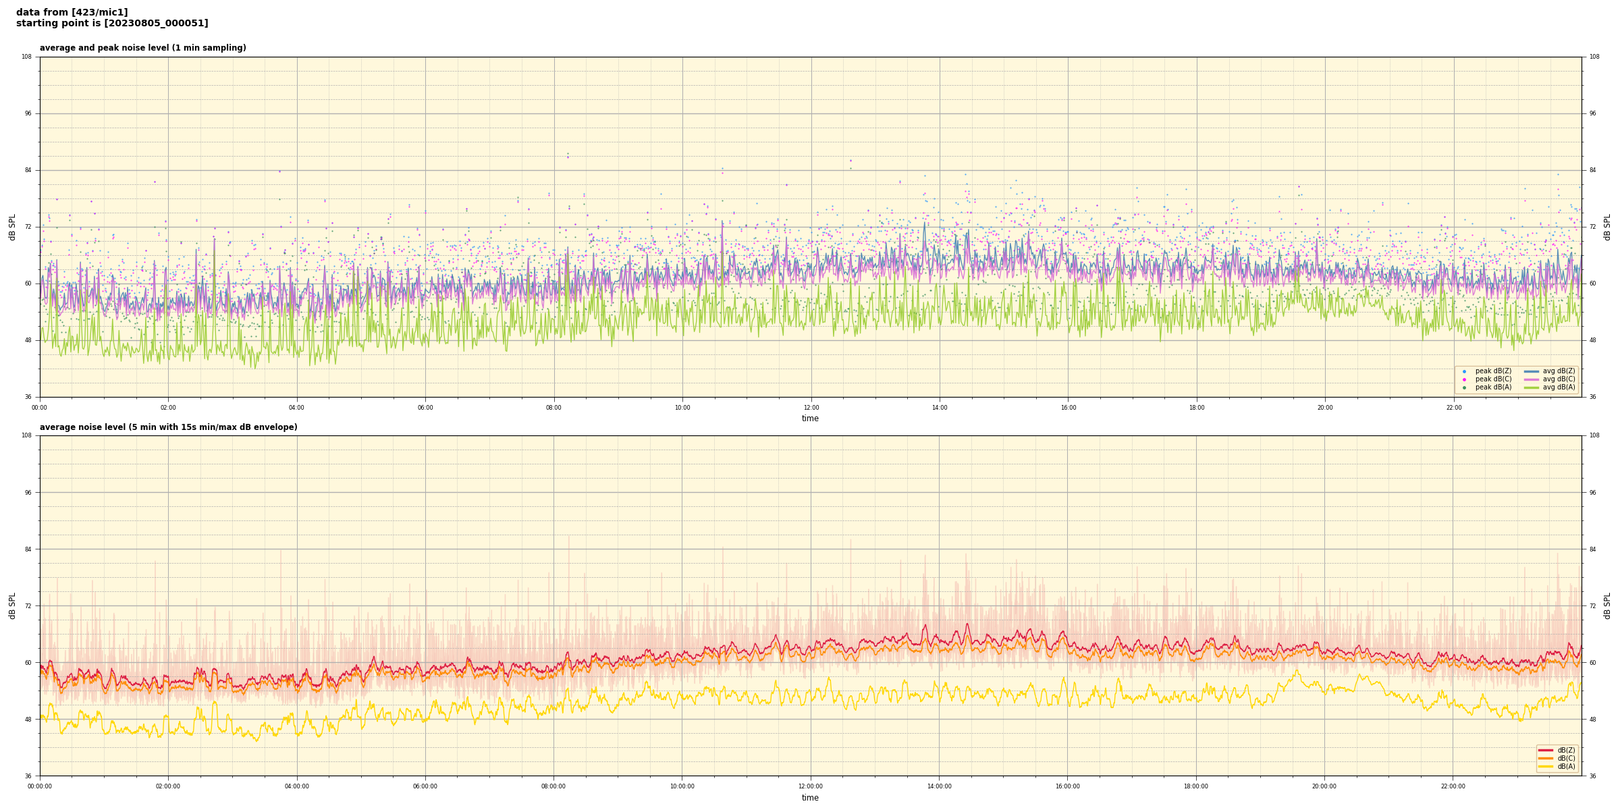Click the peak dB(Z) legend marker
This screenshot has height=810, width=1620.
[1464, 371]
